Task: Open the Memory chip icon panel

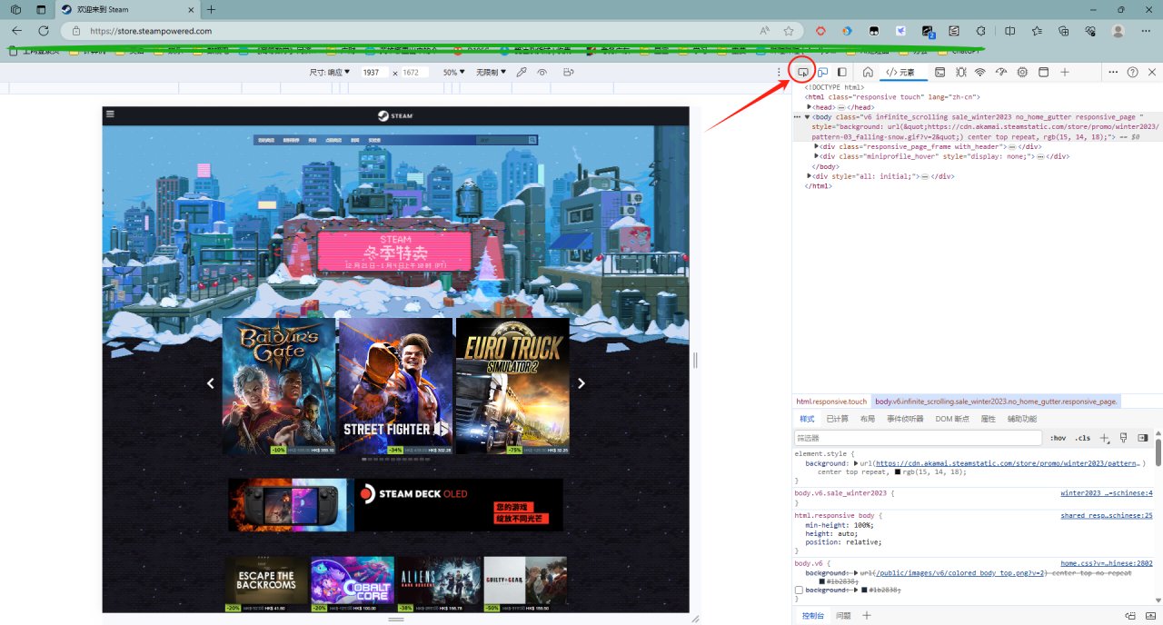Action: pyautogui.click(x=1022, y=72)
